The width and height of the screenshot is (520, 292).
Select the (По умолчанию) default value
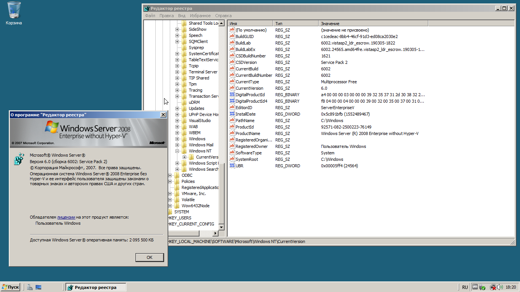(x=251, y=30)
